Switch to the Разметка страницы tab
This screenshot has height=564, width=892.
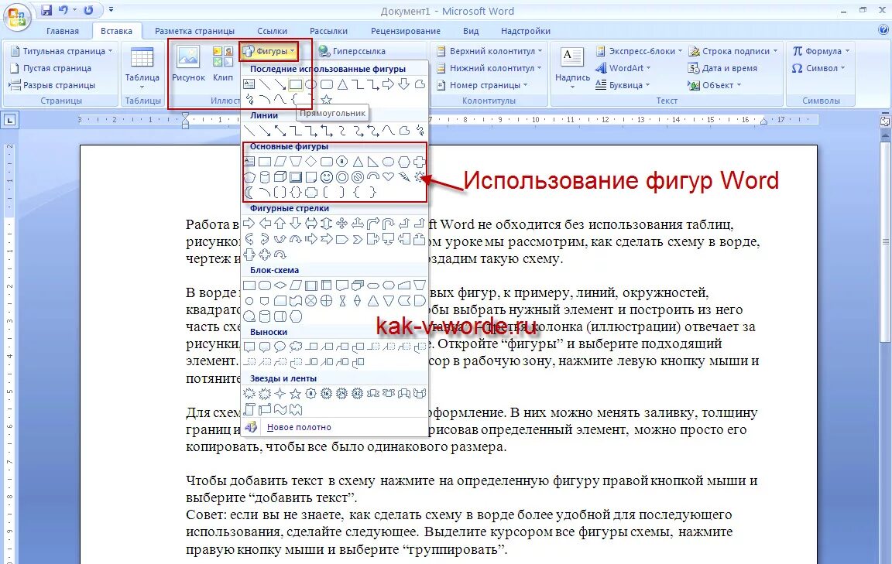[194, 31]
